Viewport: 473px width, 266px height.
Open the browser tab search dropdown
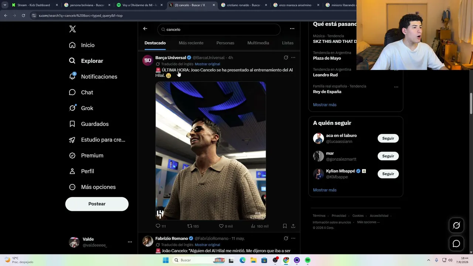[5, 5]
